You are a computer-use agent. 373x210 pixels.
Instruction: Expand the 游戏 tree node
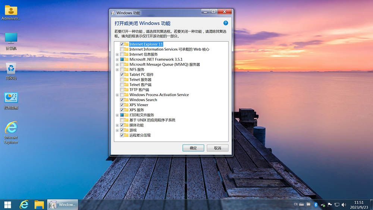click(x=117, y=130)
